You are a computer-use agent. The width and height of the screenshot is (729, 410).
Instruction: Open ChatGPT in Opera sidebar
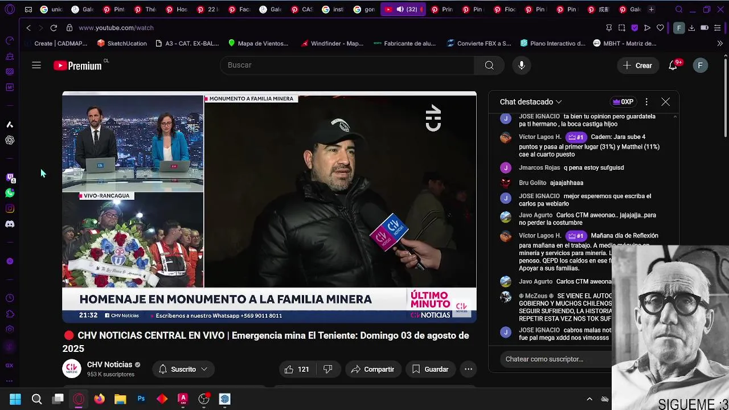click(10, 140)
